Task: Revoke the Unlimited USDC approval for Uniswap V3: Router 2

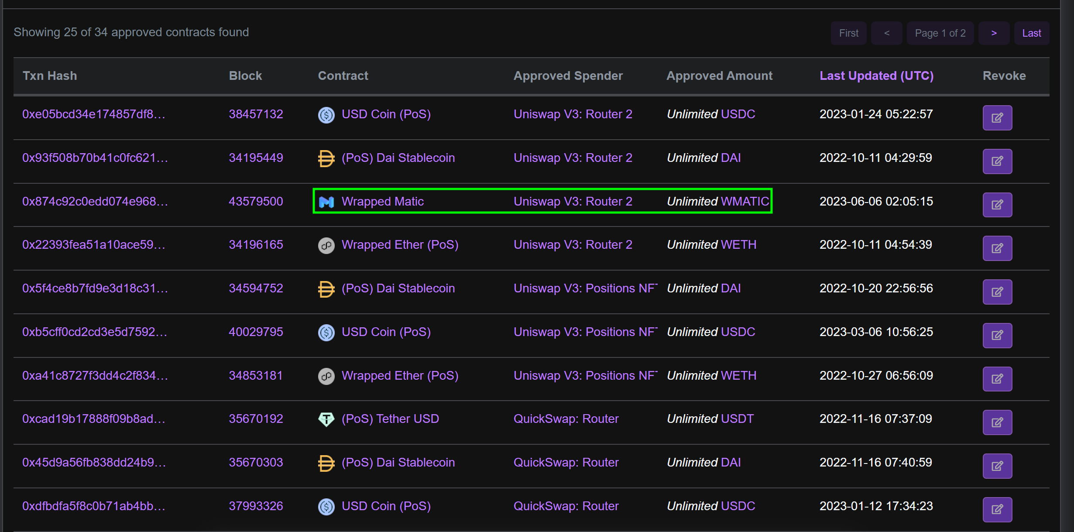Action: pos(997,117)
